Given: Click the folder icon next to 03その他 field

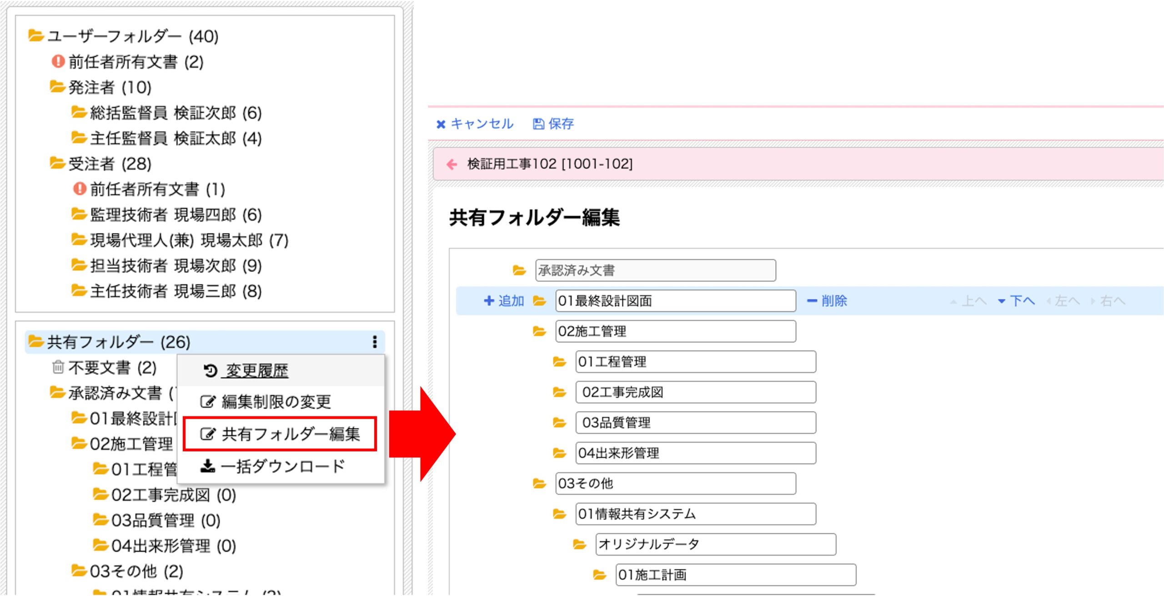Looking at the screenshot, I should [x=539, y=483].
